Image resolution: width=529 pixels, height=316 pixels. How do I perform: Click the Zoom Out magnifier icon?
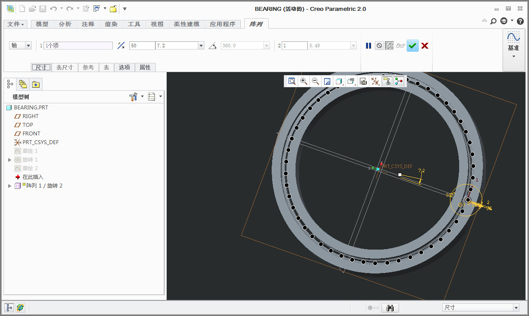pos(315,81)
